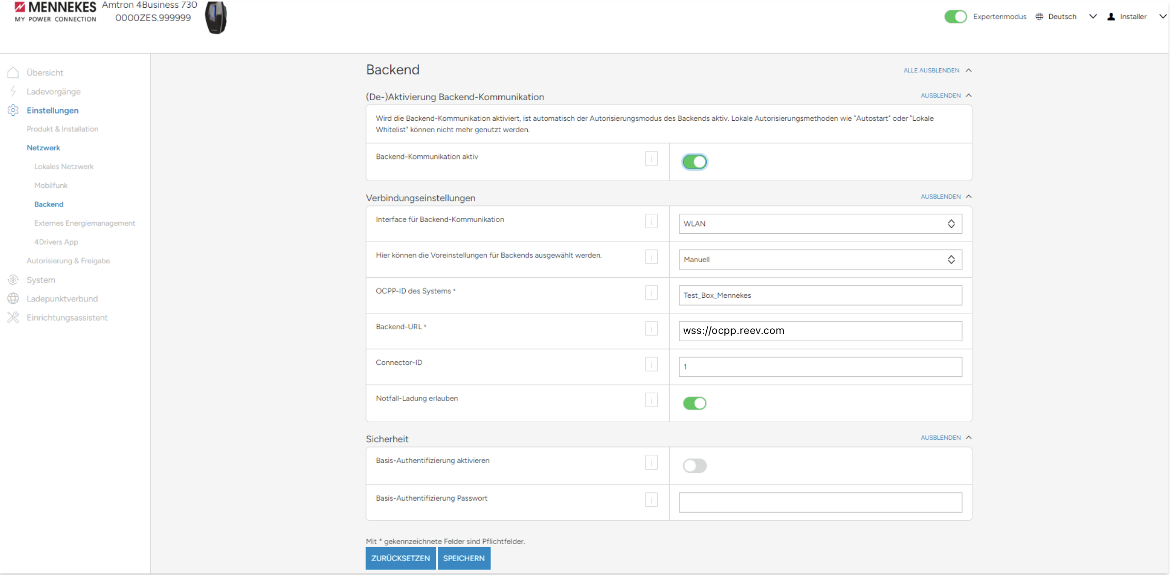The width and height of the screenshot is (1170, 575).
Task: Click the Backend-URL input field
Action: tap(820, 331)
